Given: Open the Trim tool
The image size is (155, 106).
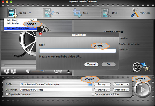Looking at the screenshot, I should click(51, 13).
